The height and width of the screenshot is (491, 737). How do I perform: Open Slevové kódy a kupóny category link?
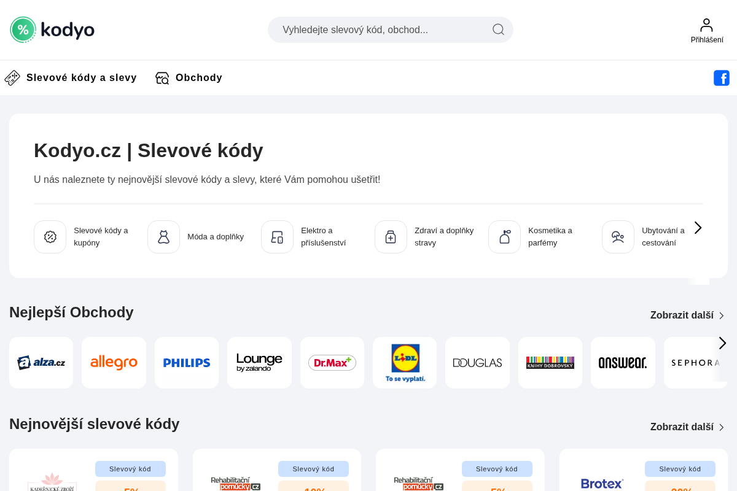(101, 236)
